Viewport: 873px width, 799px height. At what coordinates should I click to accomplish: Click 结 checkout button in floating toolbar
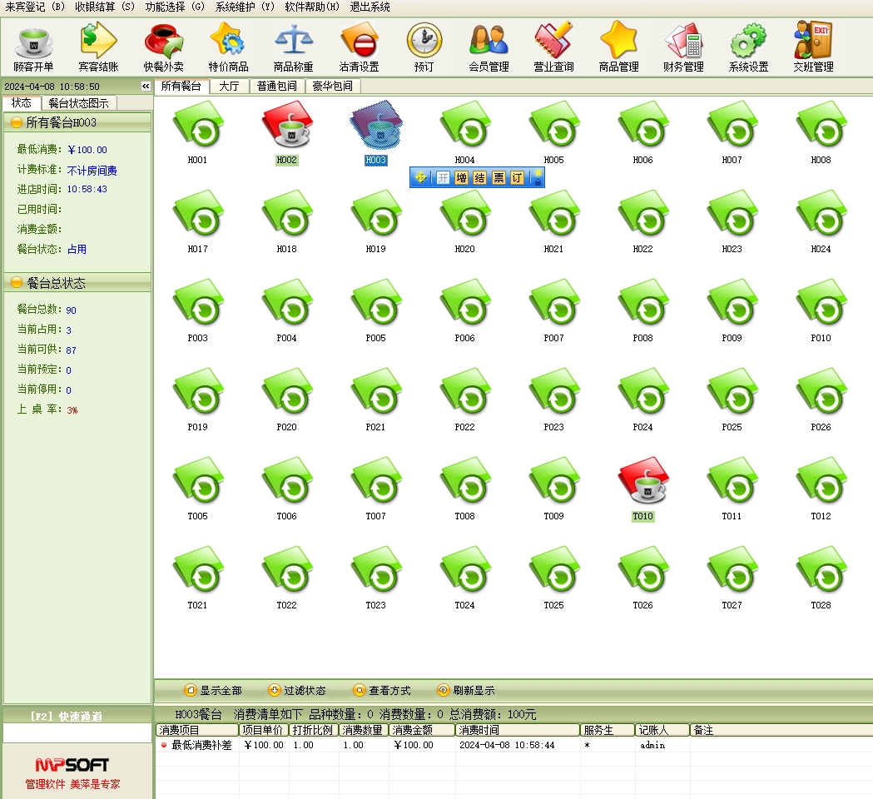pos(479,177)
